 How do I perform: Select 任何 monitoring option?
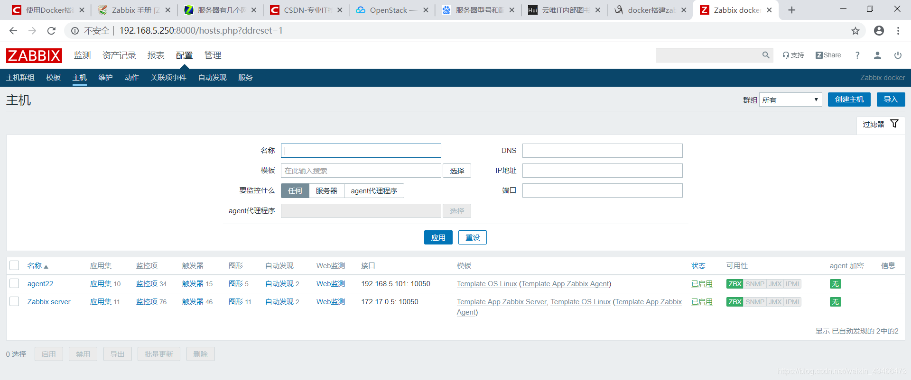(295, 190)
